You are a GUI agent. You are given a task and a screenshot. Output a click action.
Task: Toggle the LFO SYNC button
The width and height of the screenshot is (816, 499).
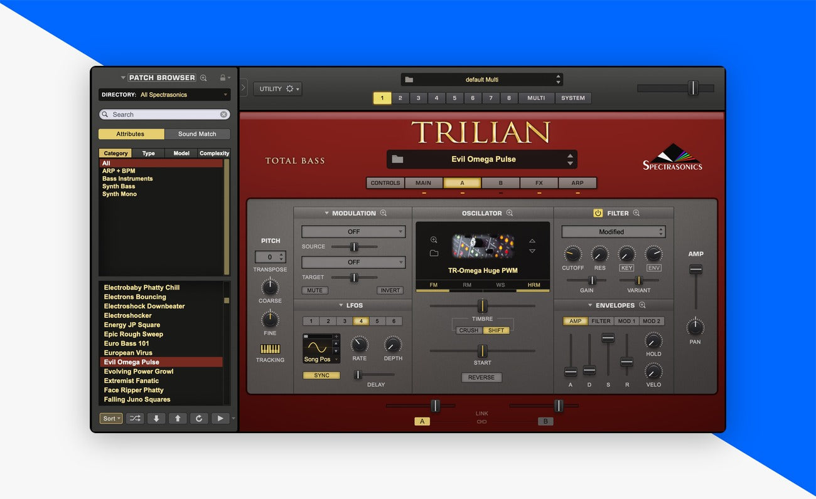pos(321,376)
